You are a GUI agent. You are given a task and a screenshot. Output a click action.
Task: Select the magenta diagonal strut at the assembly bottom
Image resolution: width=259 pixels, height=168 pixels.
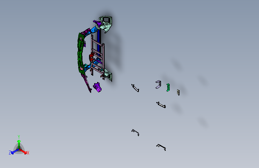point(87,83)
